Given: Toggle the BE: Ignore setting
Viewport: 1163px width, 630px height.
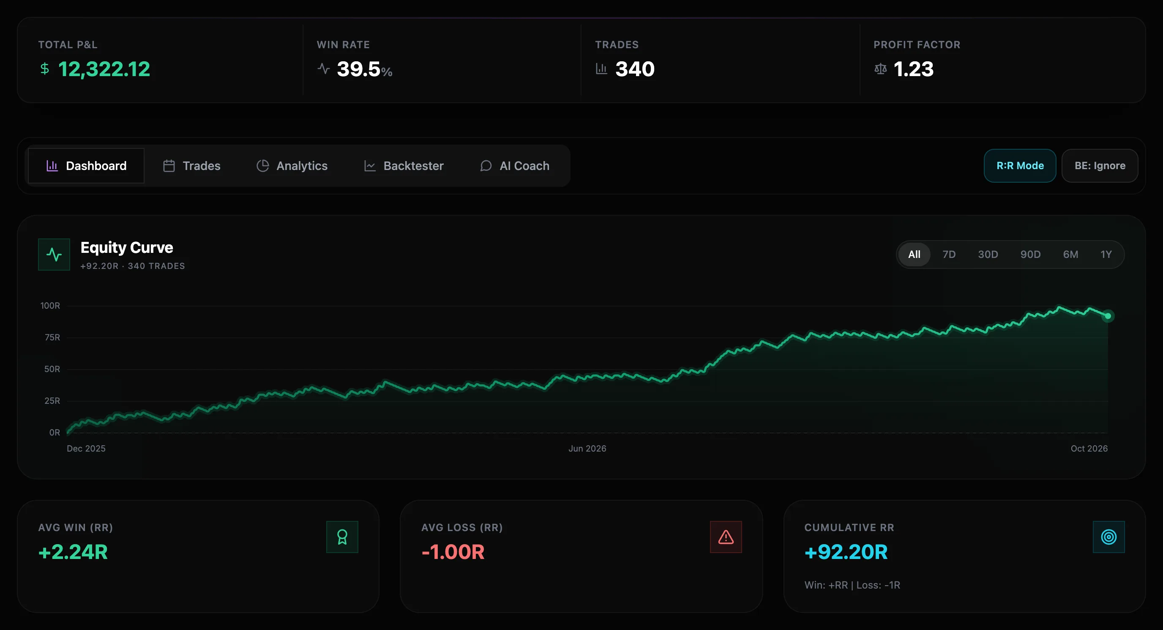Looking at the screenshot, I should [1100, 166].
